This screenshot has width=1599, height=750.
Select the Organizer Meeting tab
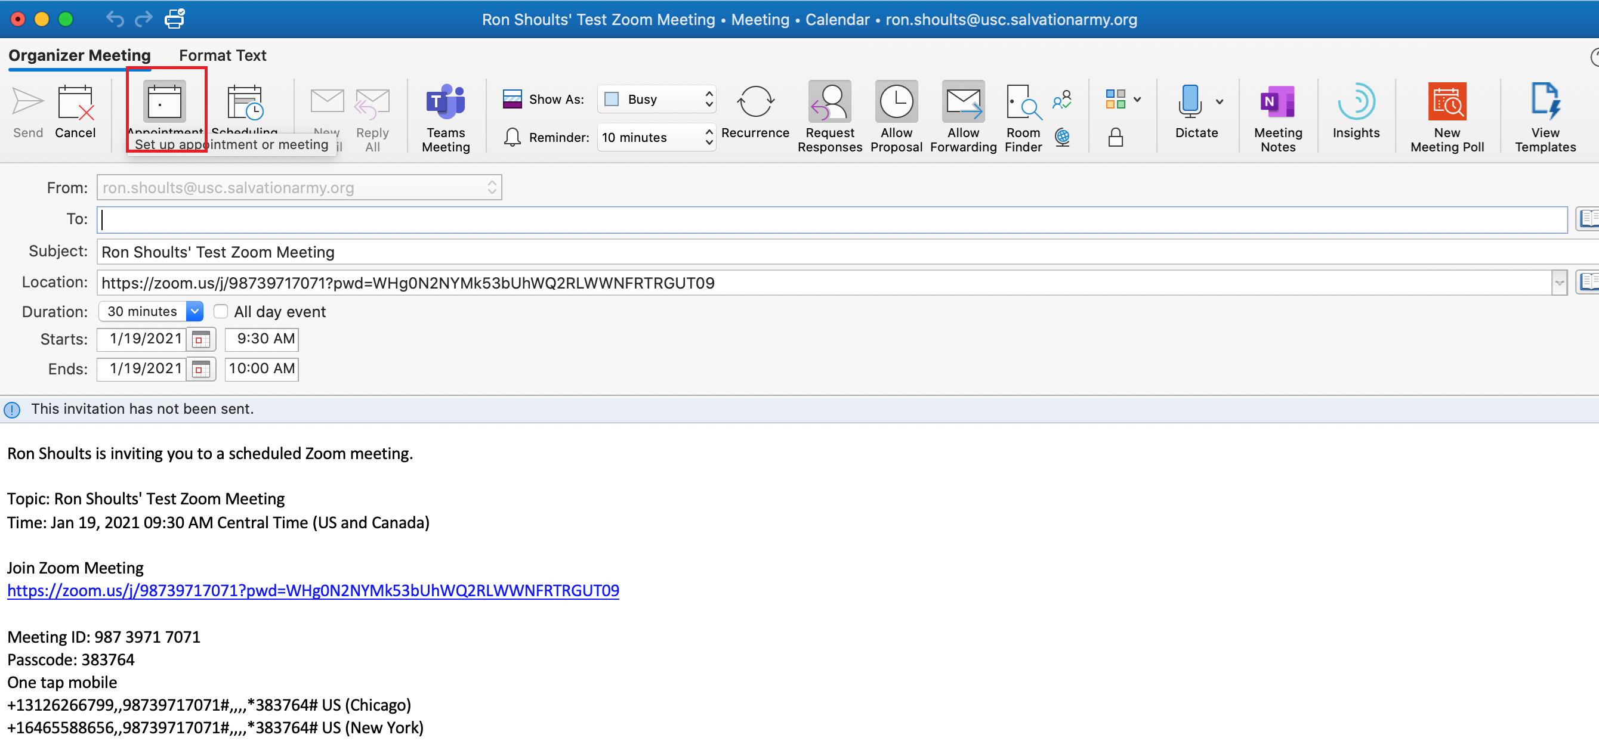[79, 56]
